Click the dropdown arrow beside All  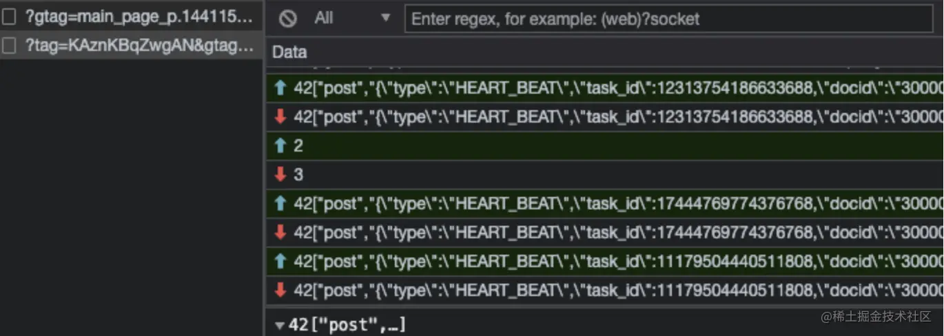pyautogui.click(x=385, y=19)
